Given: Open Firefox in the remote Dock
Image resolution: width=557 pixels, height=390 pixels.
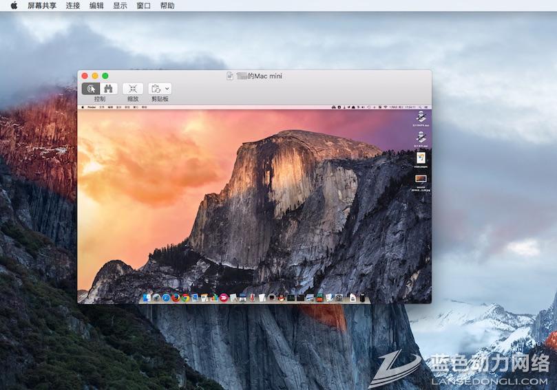Looking at the screenshot, I should [176, 298].
